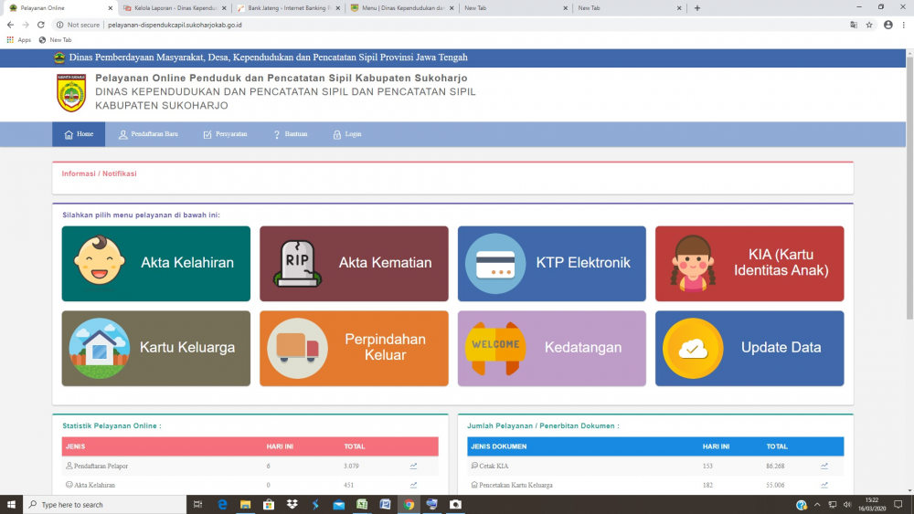Launch Microsoft Edge from the taskbar
Viewport: 914px width, 514px height.
point(222,504)
